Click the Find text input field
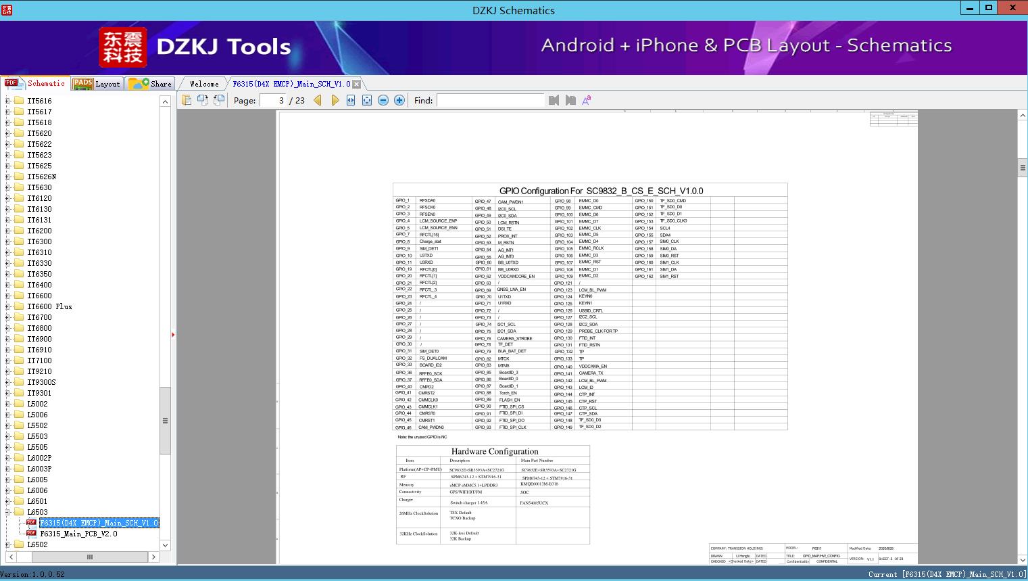Image resolution: width=1028 pixels, height=581 pixels. click(490, 100)
